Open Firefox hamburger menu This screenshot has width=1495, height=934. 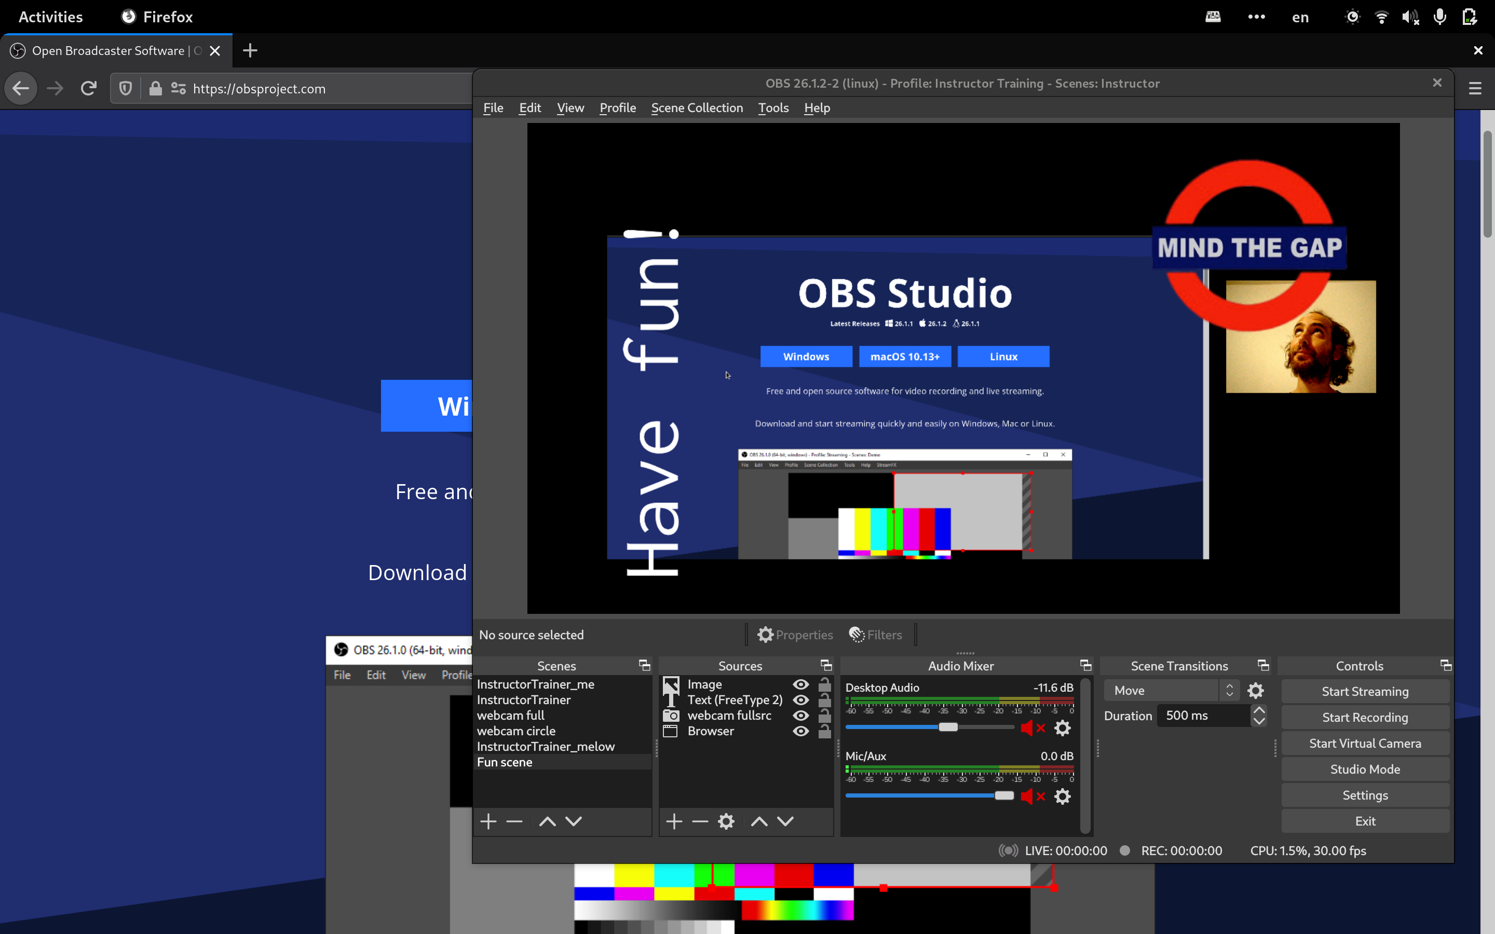coord(1475,88)
